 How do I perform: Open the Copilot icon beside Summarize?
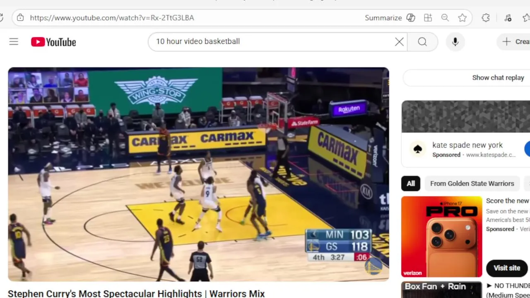coord(411,18)
